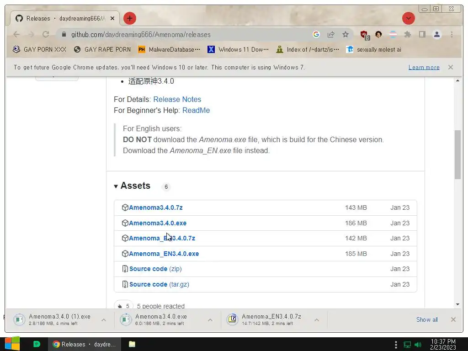Viewport: 468px width, 351px height.
Task: Open Chrome's three-dot menu
Action: (452, 35)
